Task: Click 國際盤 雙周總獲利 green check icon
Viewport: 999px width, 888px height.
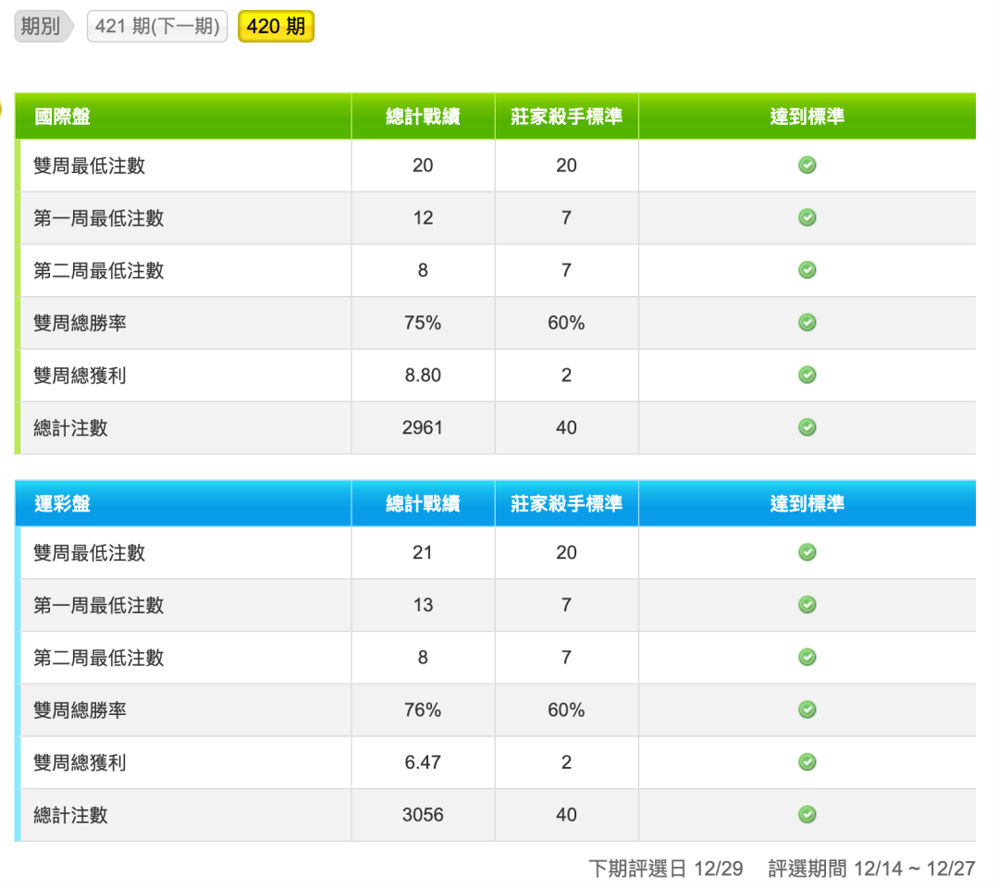Action: 807,375
